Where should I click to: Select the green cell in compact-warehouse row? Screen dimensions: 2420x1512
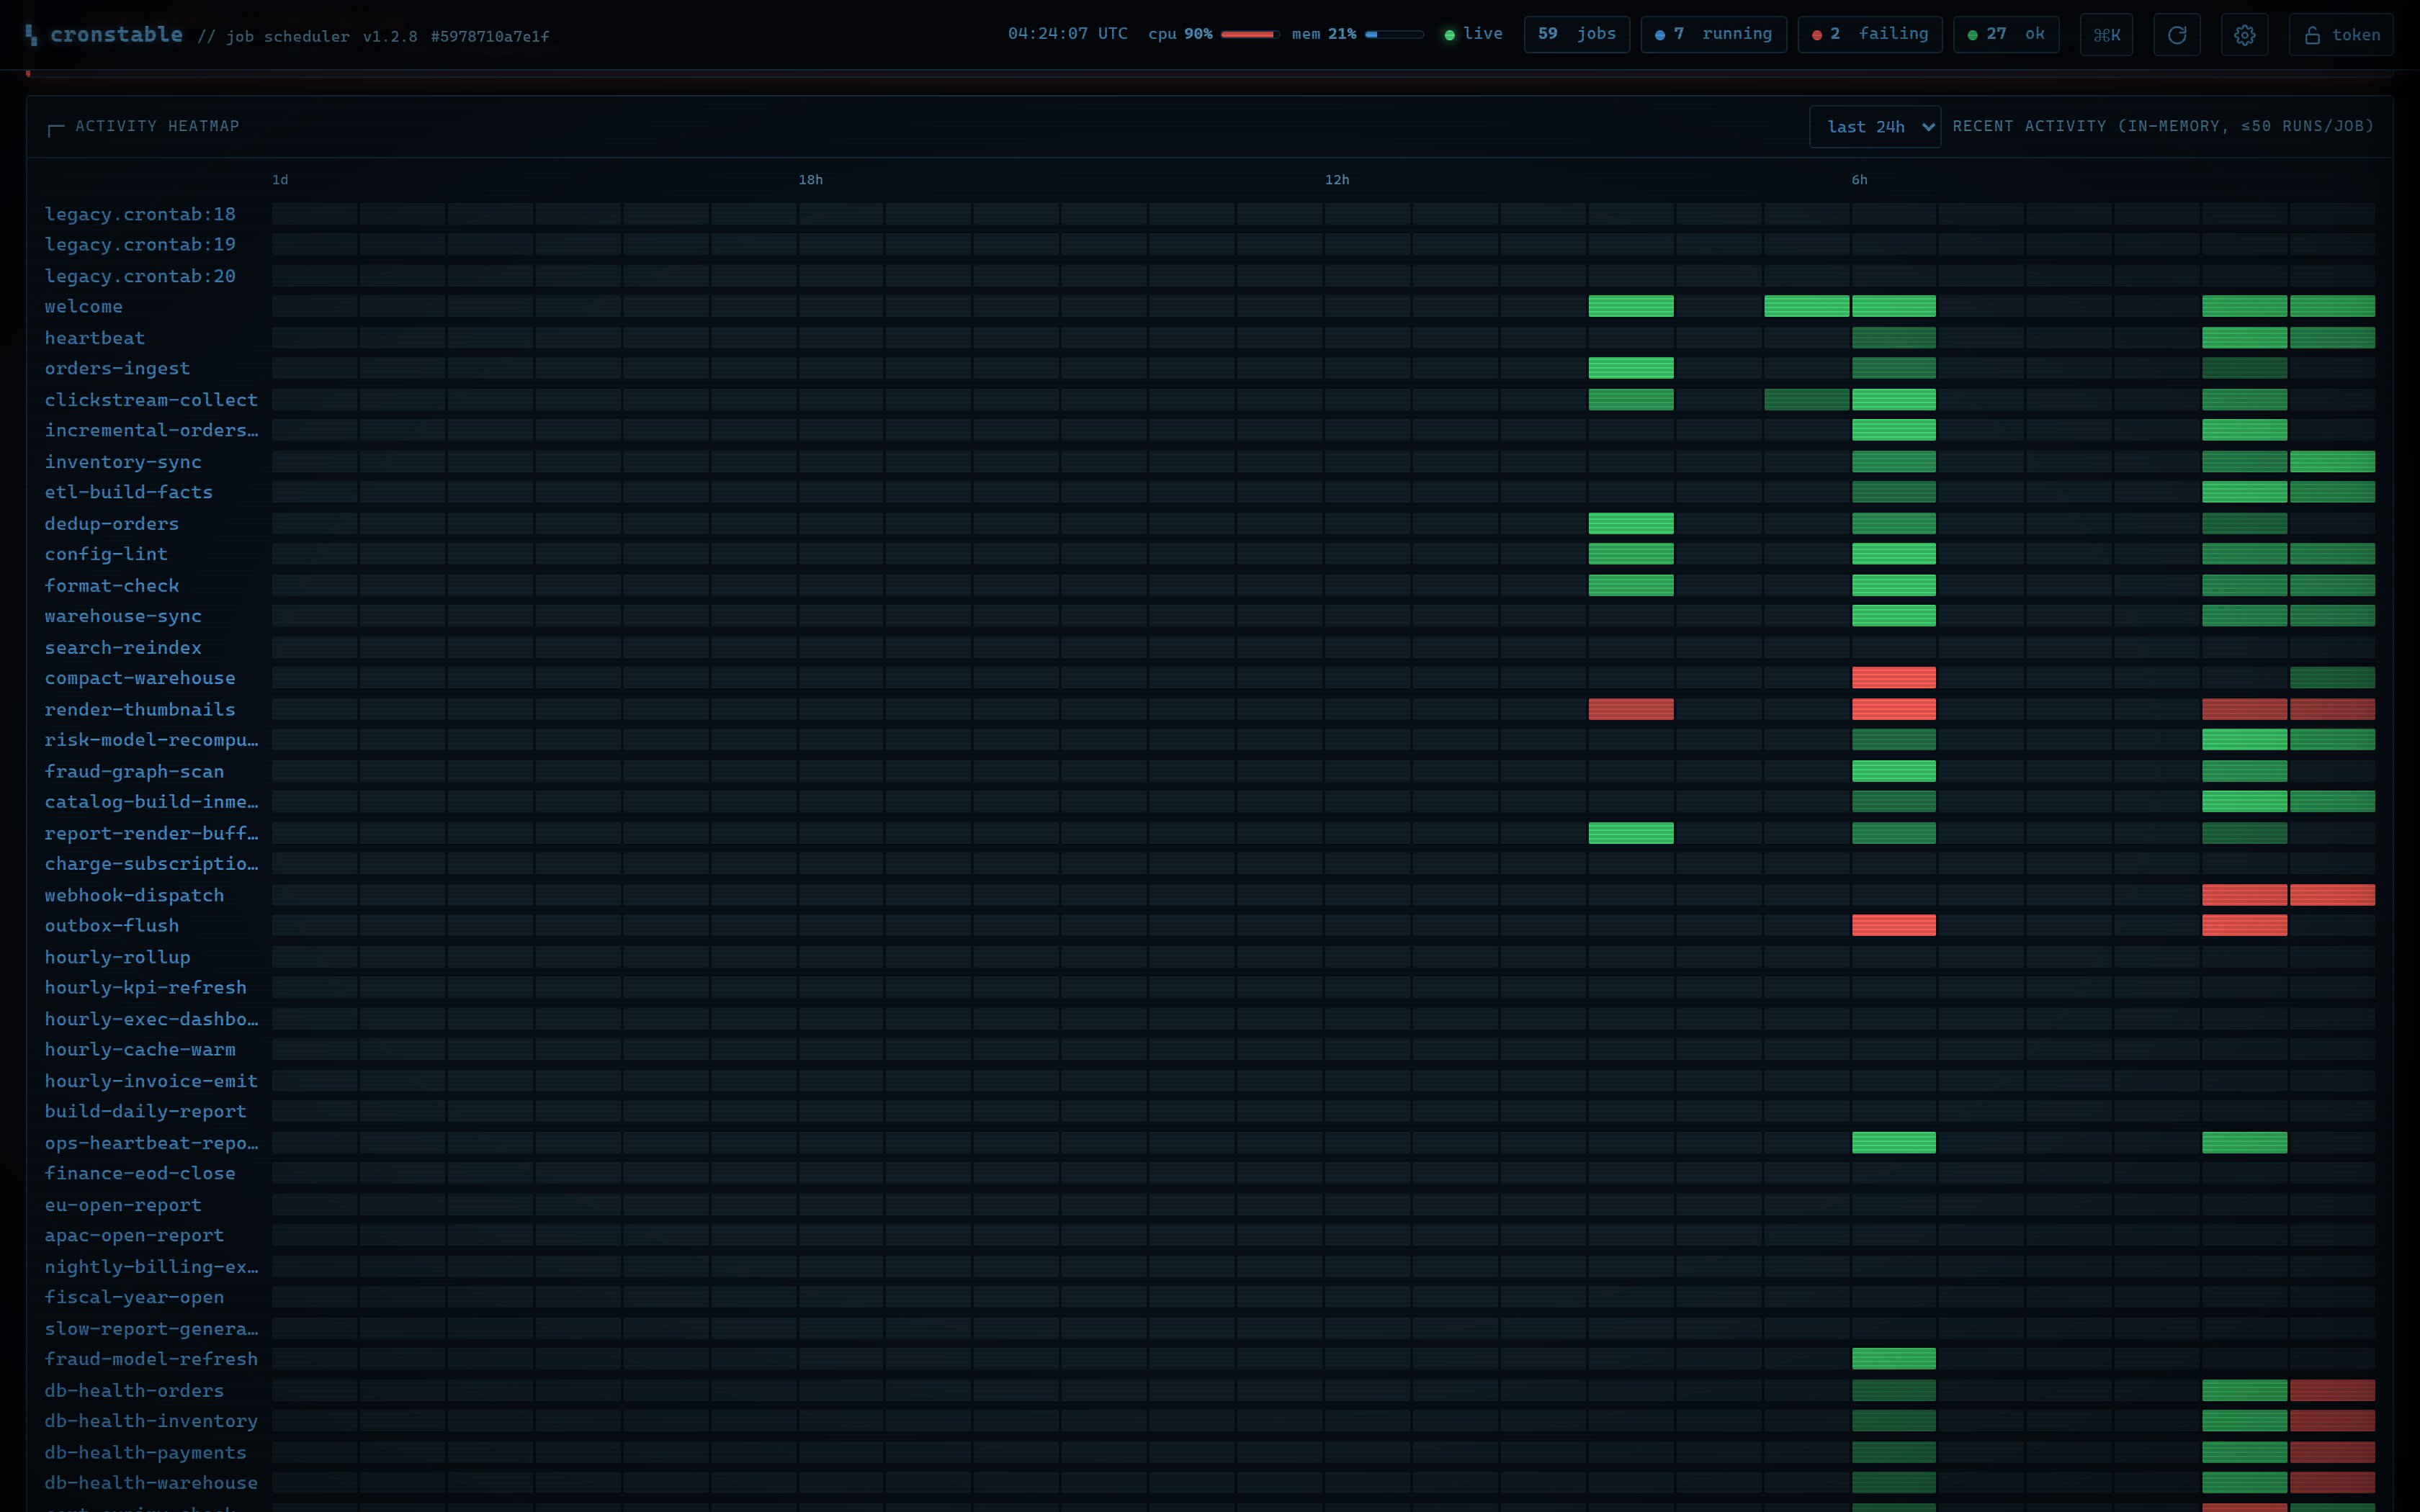click(2332, 678)
